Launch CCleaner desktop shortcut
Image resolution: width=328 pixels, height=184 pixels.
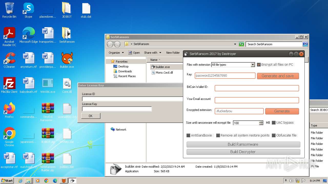click(x=9, y=60)
